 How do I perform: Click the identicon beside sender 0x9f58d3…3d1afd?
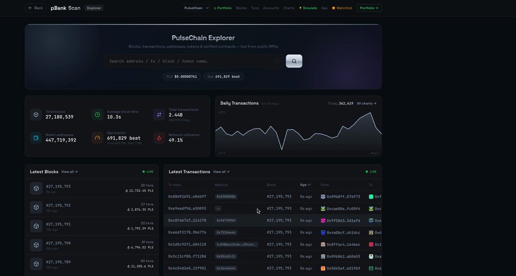coord(323,221)
